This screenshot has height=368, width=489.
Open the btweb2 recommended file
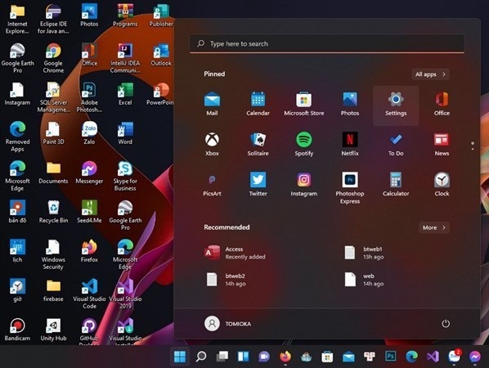[x=226, y=280]
